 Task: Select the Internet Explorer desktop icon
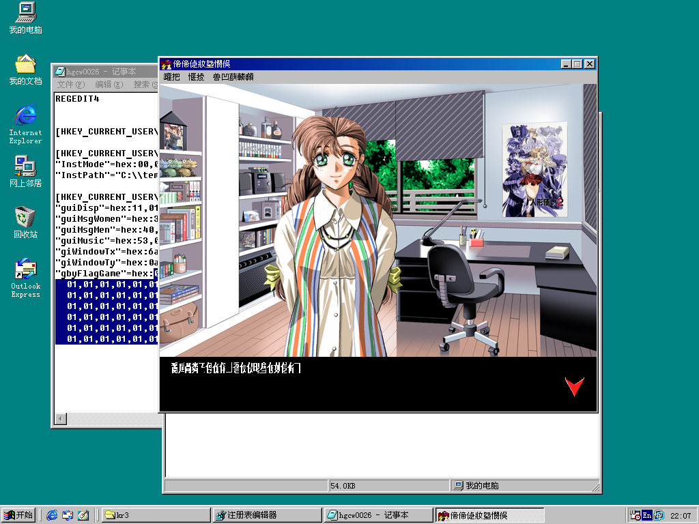(25, 124)
